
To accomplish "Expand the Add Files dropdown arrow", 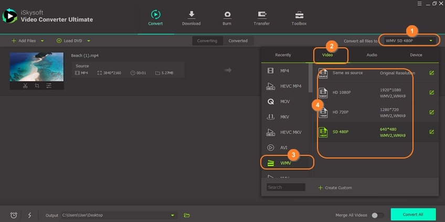I will tap(43, 41).
